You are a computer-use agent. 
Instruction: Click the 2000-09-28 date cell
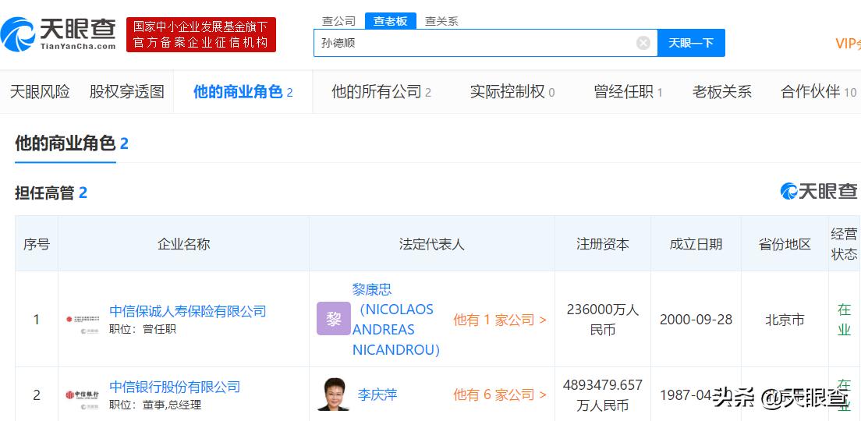coord(696,320)
